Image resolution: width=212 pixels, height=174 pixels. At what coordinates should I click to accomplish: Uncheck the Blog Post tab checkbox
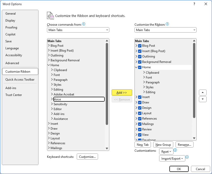click(x=140, y=46)
